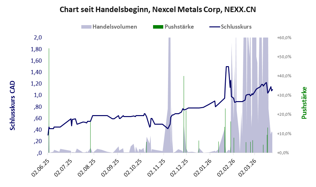316x187 pixels.
Task: Click the 02.03.26 date axis label
Action: pyautogui.click(x=247, y=167)
